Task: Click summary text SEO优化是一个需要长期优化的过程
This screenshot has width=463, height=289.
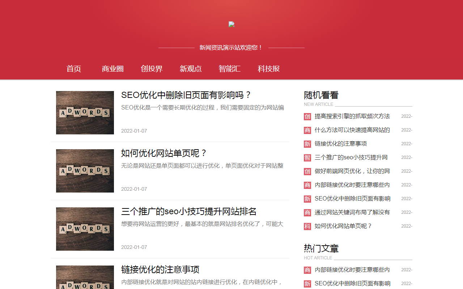Action: (x=203, y=108)
